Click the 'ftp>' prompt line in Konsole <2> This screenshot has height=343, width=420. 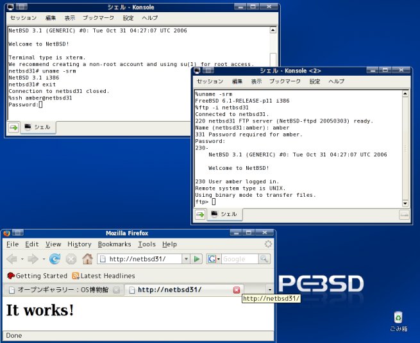[205, 202]
